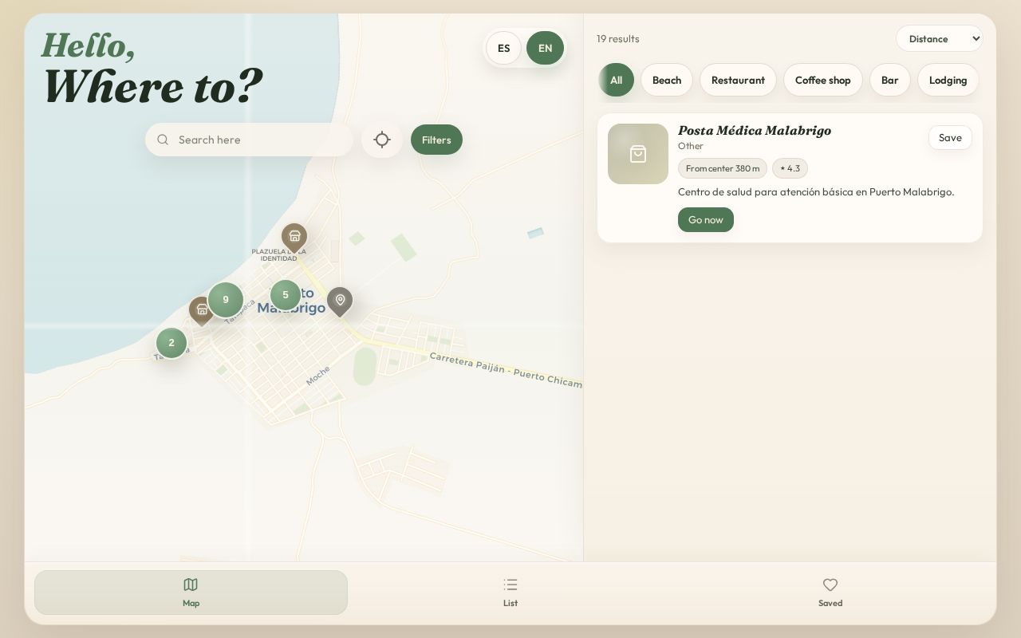Expand the cluster marker labeled 9
Viewport: 1021px width, 638px height.
click(x=226, y=300)
